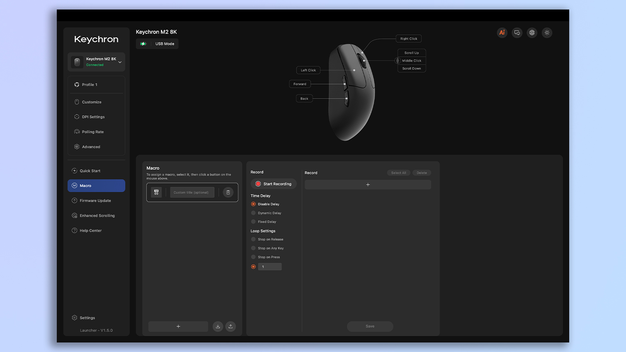
Task: Click the import macro download icon
Action: pyautogui.click(x=218, y=326)
